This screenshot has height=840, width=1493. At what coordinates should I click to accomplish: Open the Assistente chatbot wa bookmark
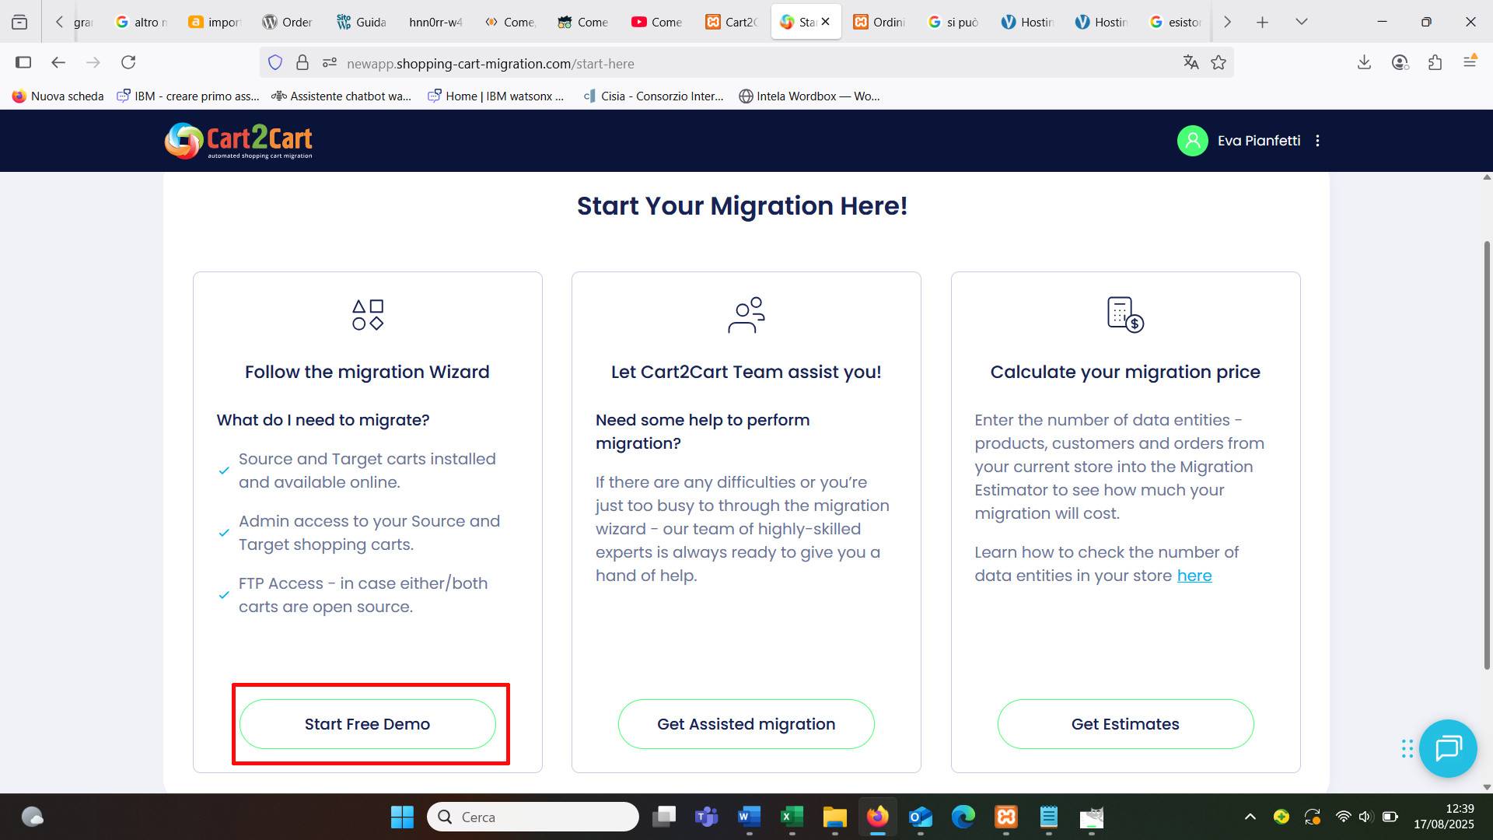pos(341,96)
